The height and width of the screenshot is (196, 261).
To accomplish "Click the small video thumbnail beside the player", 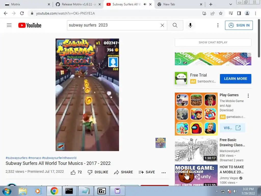I will [161, 143].
